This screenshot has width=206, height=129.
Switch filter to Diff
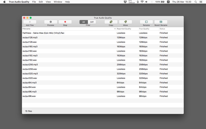coord(92,22)
